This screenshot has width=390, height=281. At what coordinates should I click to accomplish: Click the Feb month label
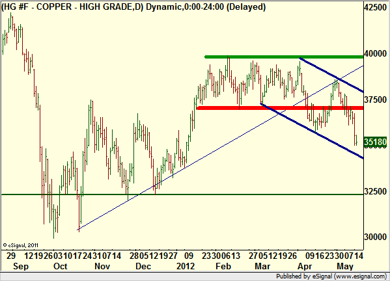click(223, 266)
